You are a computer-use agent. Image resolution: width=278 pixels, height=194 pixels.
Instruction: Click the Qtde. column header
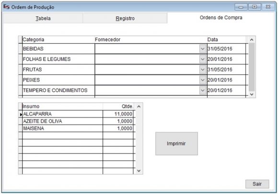pyautogui.click(x=118, y=106)
